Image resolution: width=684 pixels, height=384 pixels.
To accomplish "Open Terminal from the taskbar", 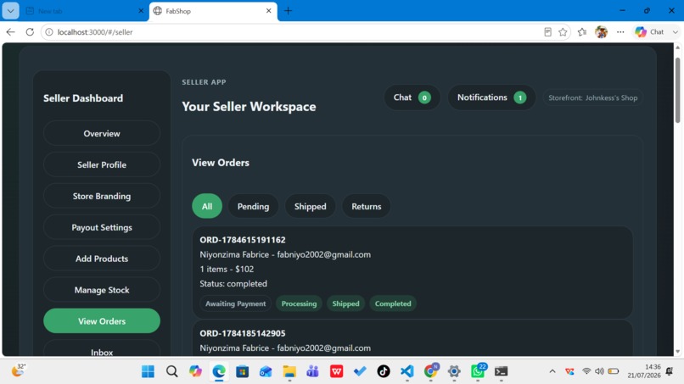I will pyautogui.click(x=502, y=371).
